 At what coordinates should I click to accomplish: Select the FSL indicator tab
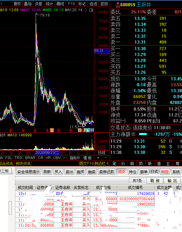pyautogui.click(x=9, y=158)
